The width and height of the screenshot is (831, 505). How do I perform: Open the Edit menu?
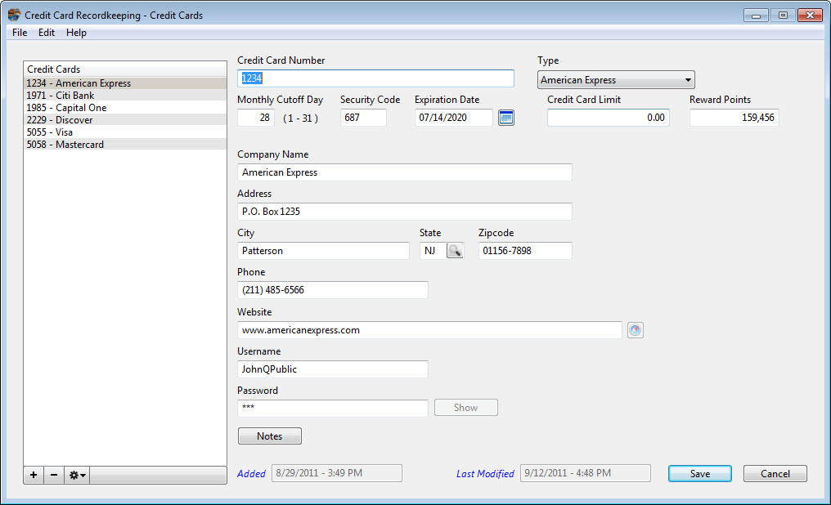(46, 33)
